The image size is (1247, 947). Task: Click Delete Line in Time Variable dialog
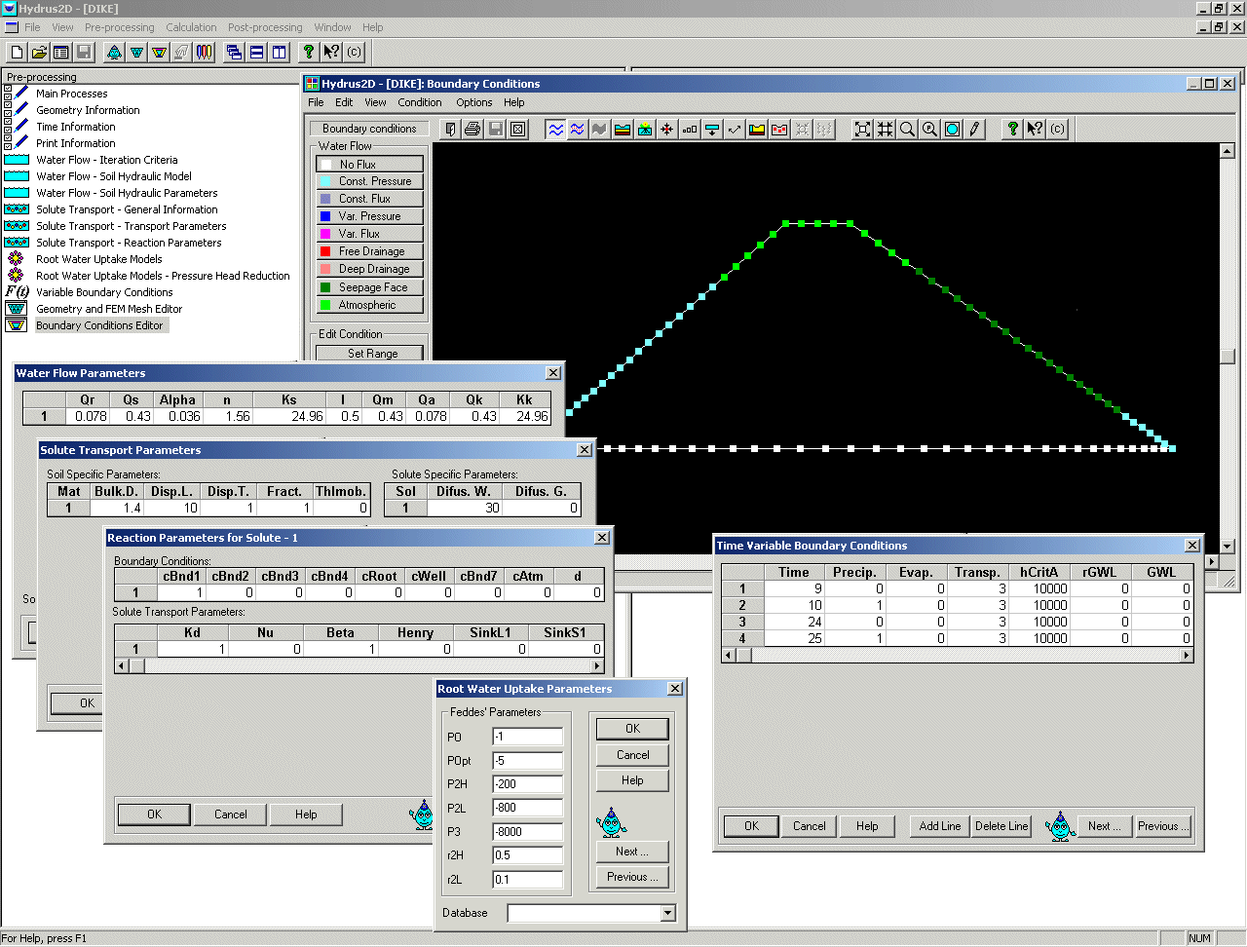pos(1001,826)
